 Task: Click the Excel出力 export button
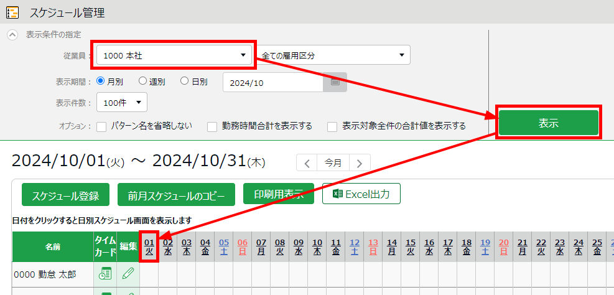tap(361, 194)
